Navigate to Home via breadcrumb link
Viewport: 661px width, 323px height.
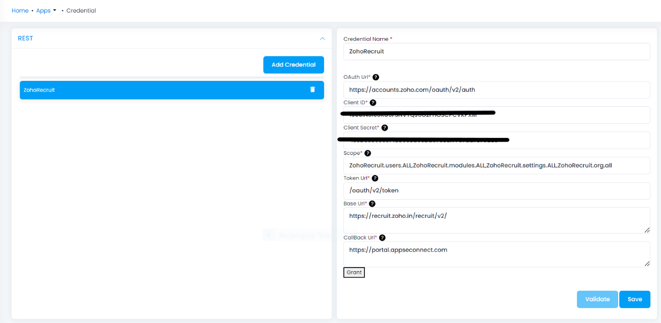(20, 10)
